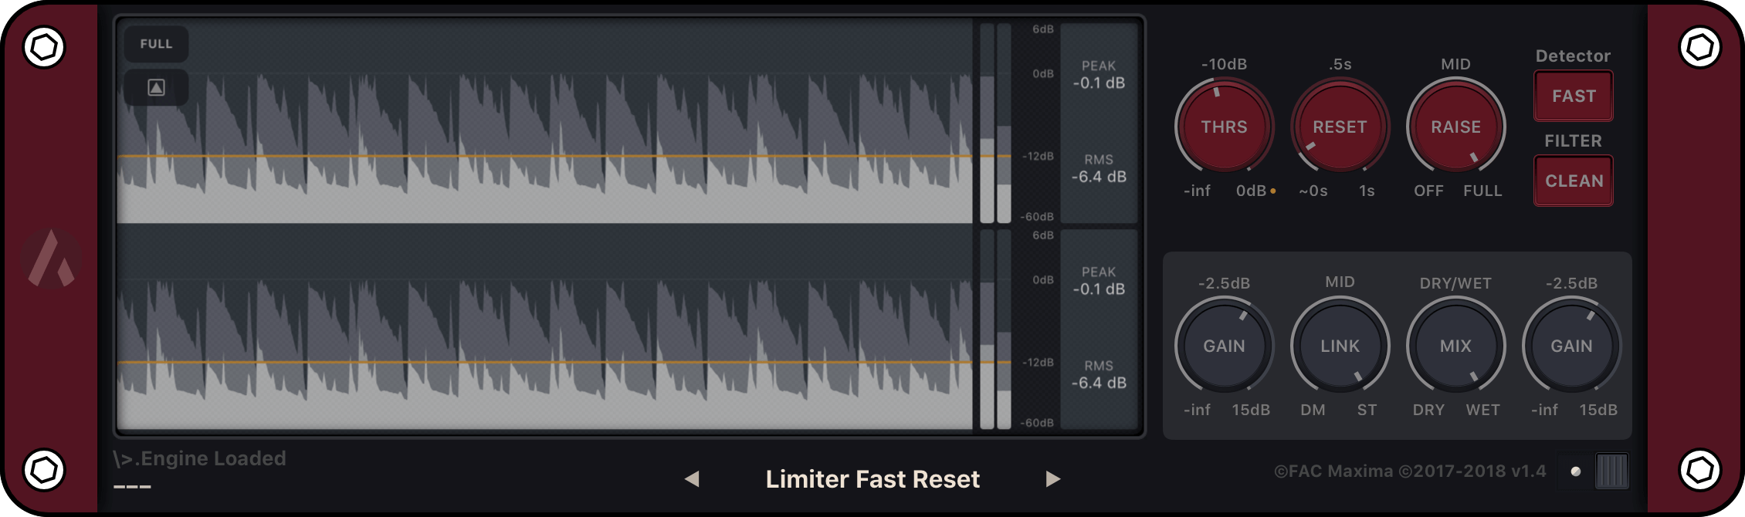
Task: Click the FAC logo on the left rail
Action: point(51,258)
